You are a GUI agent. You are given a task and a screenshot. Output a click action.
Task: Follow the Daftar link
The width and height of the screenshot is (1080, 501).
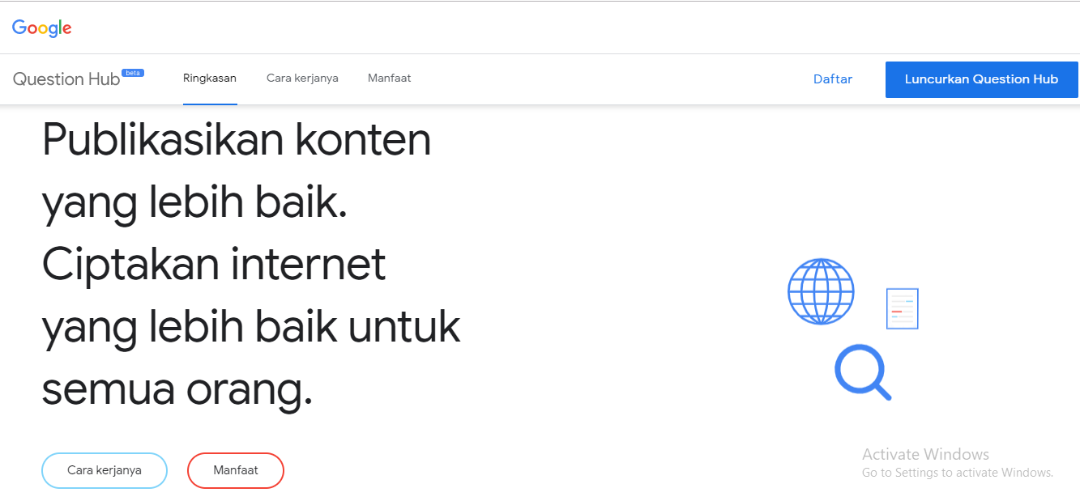coord(833,79)
